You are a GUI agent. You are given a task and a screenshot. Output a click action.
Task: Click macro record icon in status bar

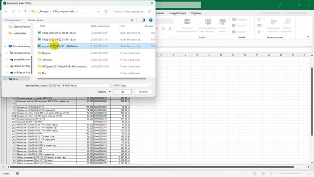(17, 174)
